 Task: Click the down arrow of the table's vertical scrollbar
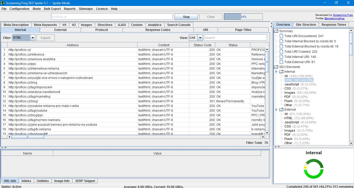click(267, 133)
